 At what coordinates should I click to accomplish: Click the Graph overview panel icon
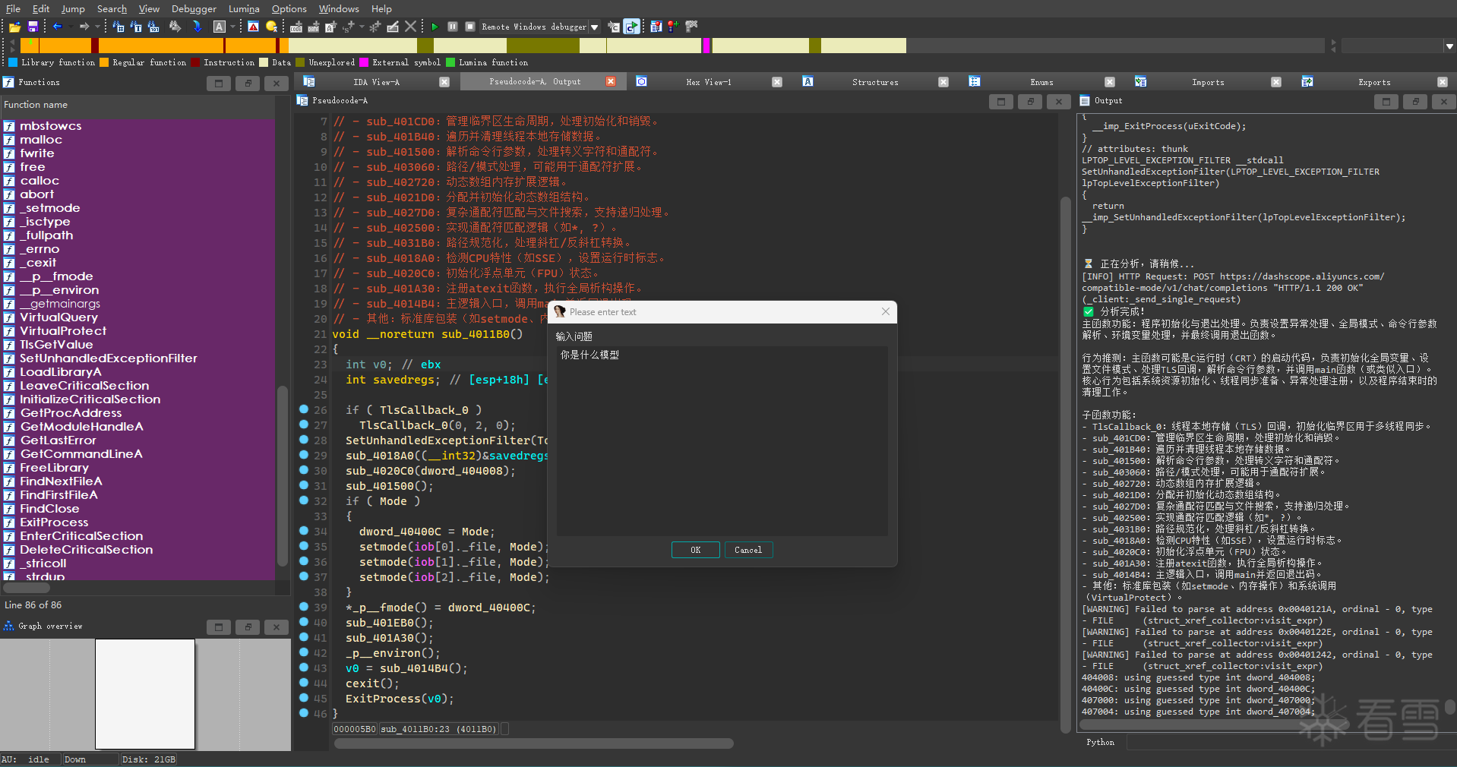tap(8, 627)
